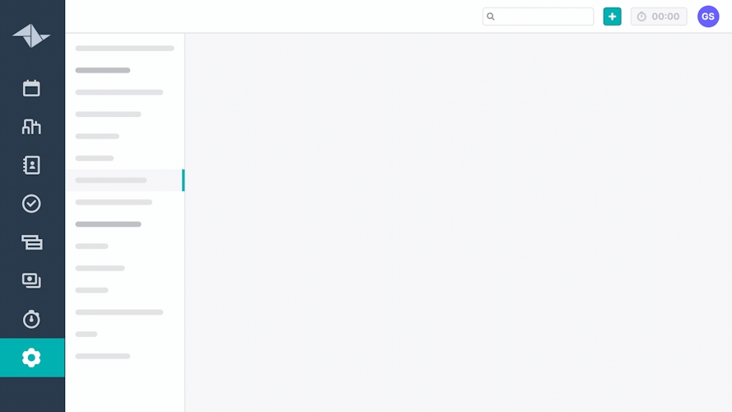Select the Settings gear icon
Image resolution: width=732 pixels, height=412 pixels.
[31, 358]
